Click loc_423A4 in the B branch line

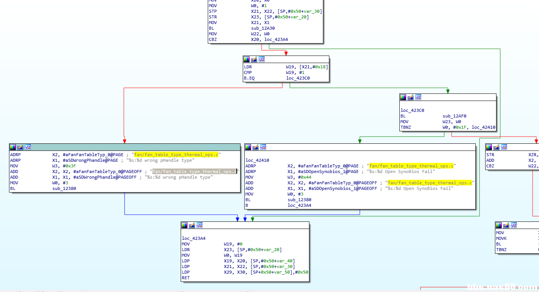point(300,205)
